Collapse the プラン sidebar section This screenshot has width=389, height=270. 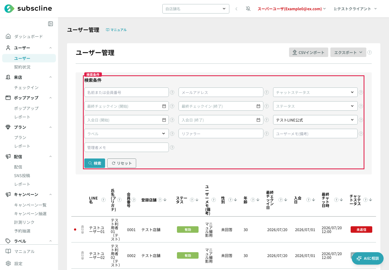click(x=51, y=127)
